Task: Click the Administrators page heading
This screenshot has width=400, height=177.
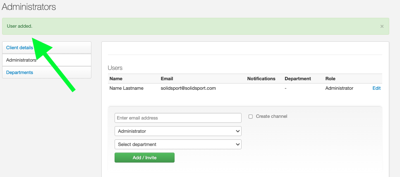Action: (29, 7)
